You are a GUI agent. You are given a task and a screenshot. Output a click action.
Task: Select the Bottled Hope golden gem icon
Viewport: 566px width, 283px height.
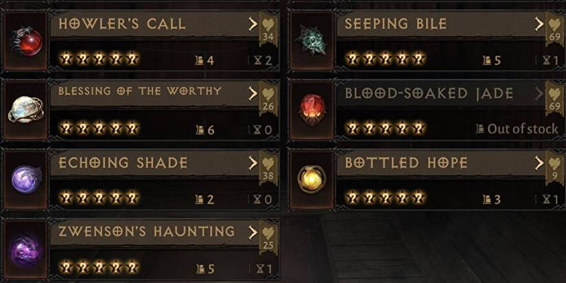point(312,179)
